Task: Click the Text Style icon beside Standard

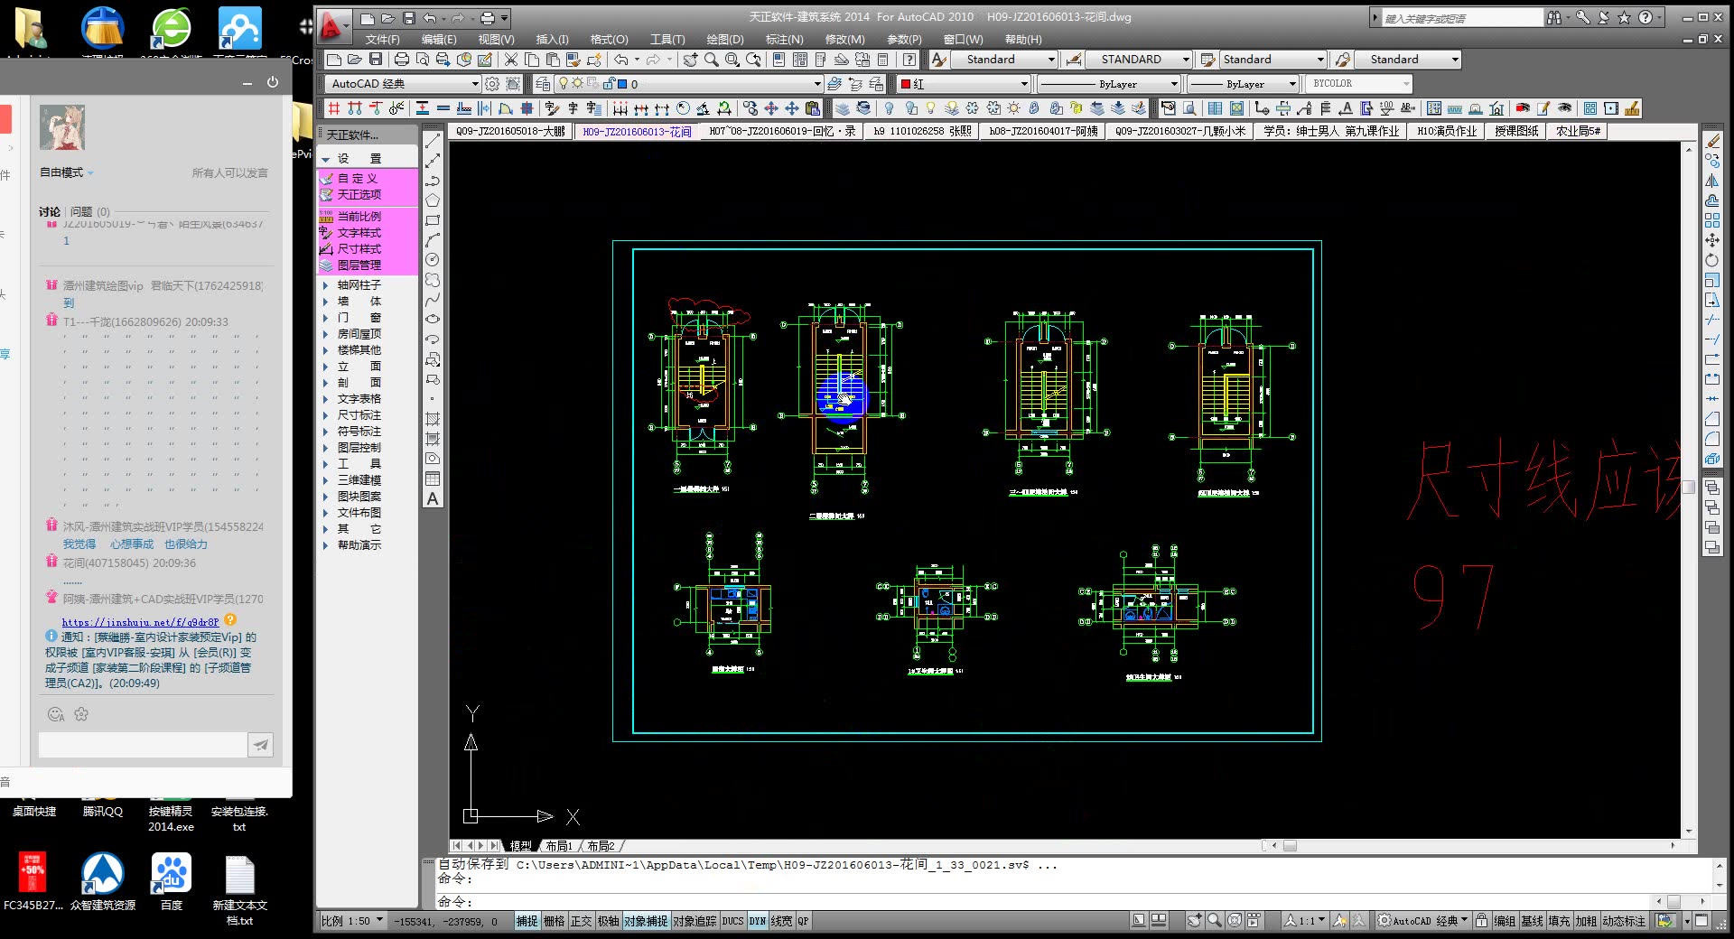Action: [x=939, y=60]
